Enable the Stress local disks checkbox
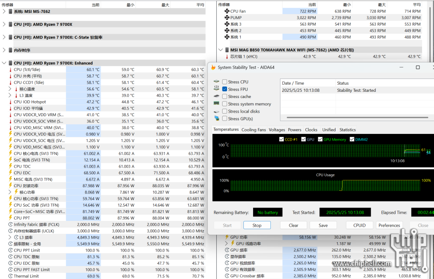Screen dimensions: 434x279 (x=224, y=111)
